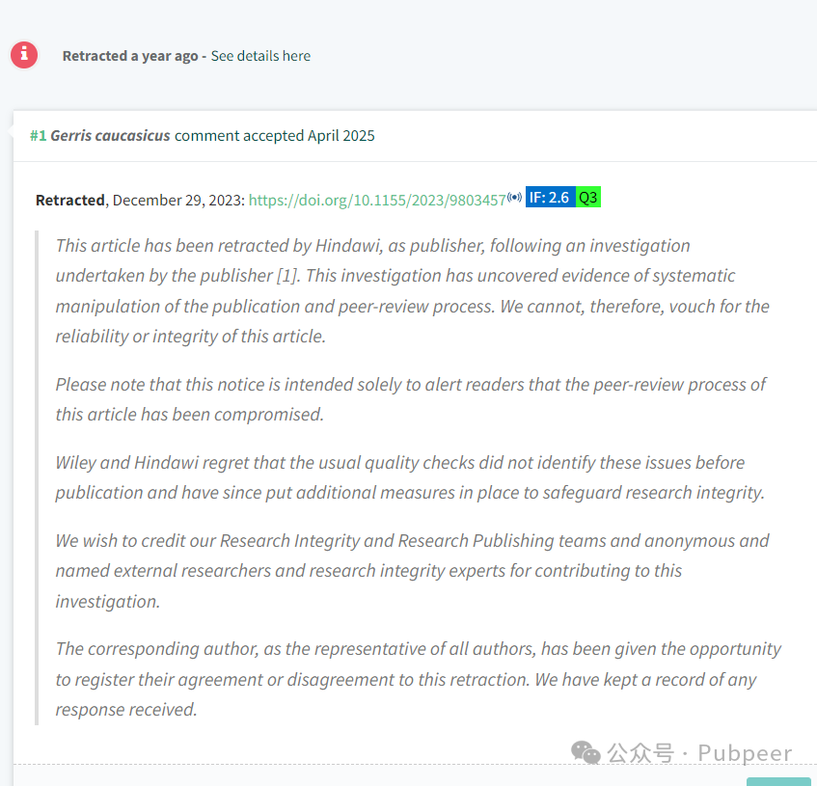Click the bold Retracted label in comment

pyautogui.click(x=69, y=200)
